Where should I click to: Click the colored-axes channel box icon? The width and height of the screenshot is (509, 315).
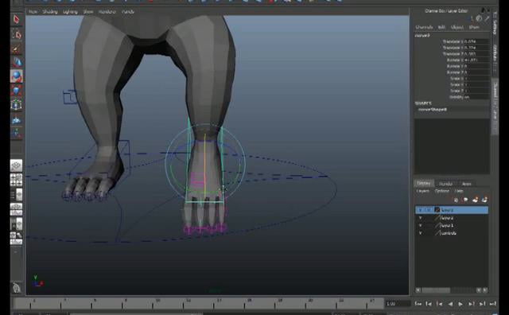pyautogui.click(x=471, y=19)
